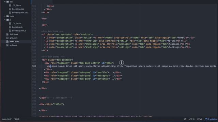The image size is (218, 122).
Task: Click the / container comment line
Action: click(59, 98)
